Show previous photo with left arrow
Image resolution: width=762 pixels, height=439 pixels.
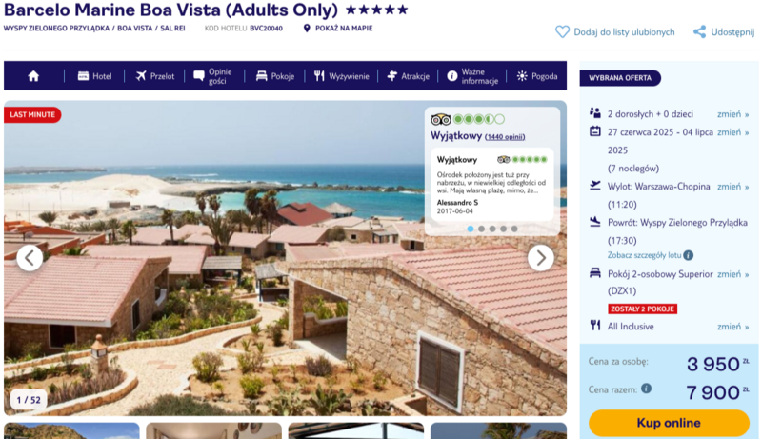pyautogui.click(x=30, y=258)
